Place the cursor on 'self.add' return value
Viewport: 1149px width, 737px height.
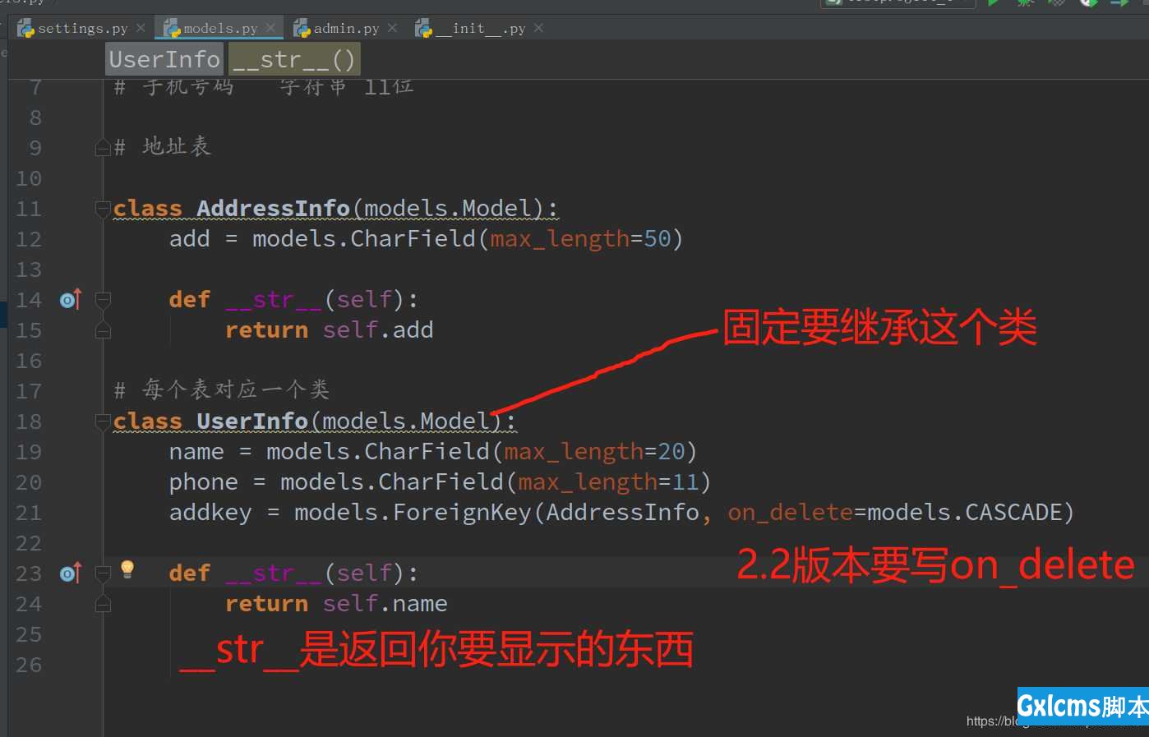[378, 330]
